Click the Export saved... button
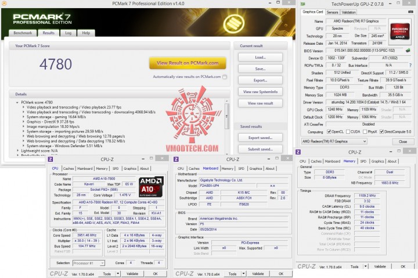The height and width of the screenshot is (278, 418). 260,137
